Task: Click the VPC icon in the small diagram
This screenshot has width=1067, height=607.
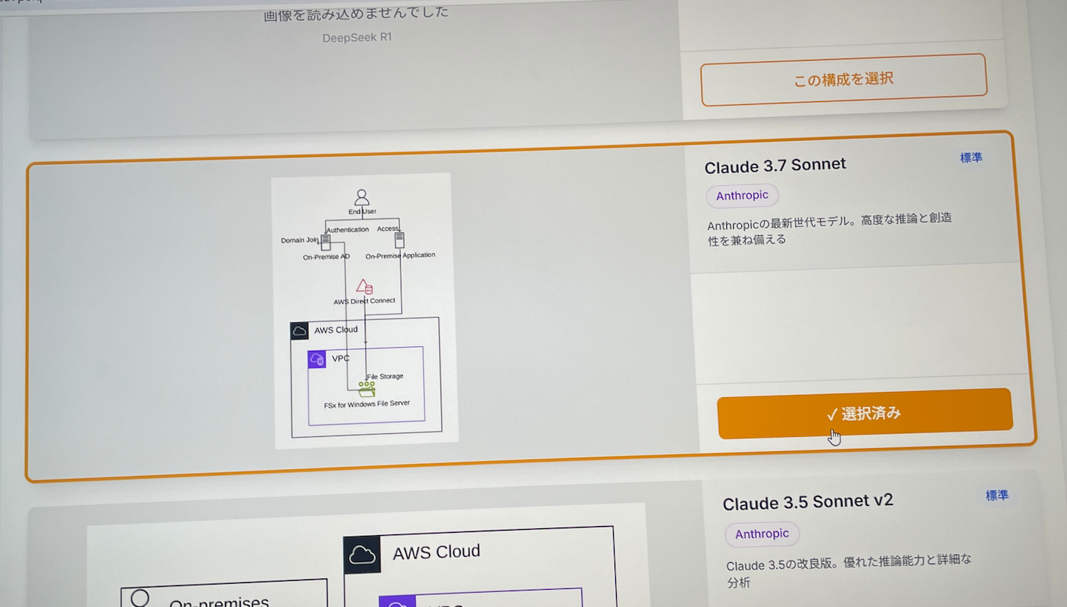Action: [317, 360]
